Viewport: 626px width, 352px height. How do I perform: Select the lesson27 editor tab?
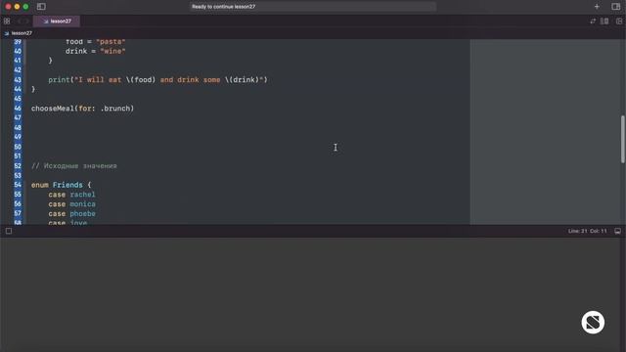(x=57, y=22)
